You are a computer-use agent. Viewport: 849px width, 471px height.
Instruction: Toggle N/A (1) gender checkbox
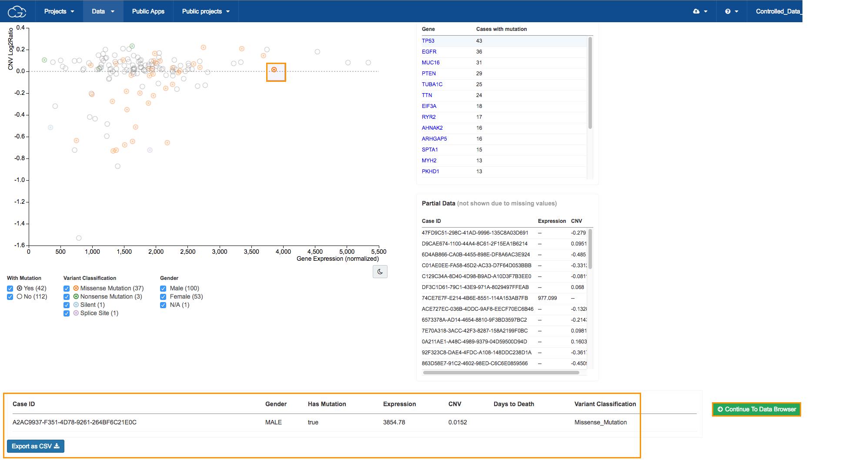tap(163, 305)
